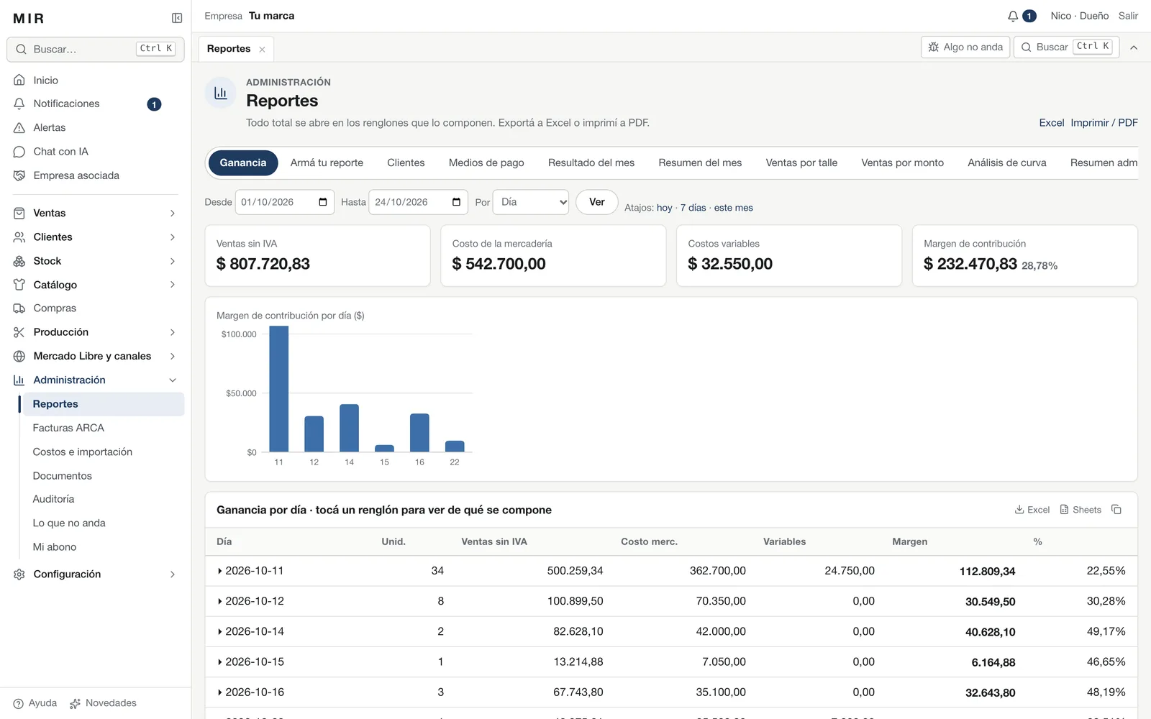Image resolution: width=1151 pixels, height=719 pixels.
Task: Open Chat con IA in the sidebar
Action: tap(95, 152)
